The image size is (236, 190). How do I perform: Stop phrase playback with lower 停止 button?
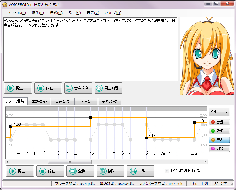pos(50,171)
